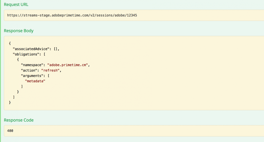Click the "metadata" string value
Image resolution: width=264 pixels, height=142 pixels.
[x=35, y=81]
